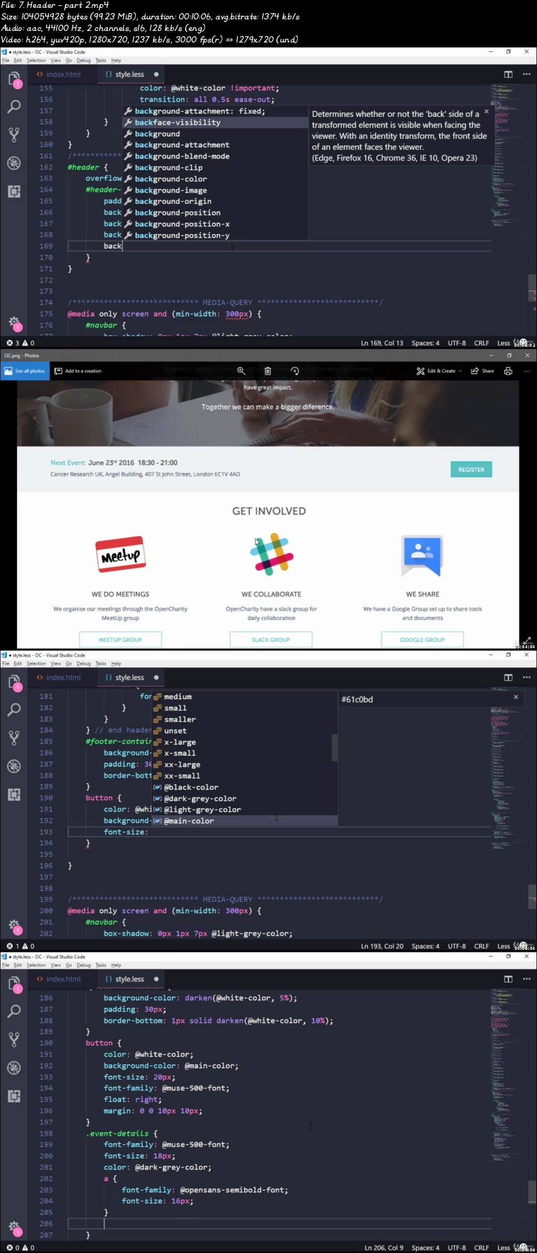This screenshot has height=1253, width=537.
Task: Open the See more ellipsis in Photos window
Action: [x=527, y=371]
